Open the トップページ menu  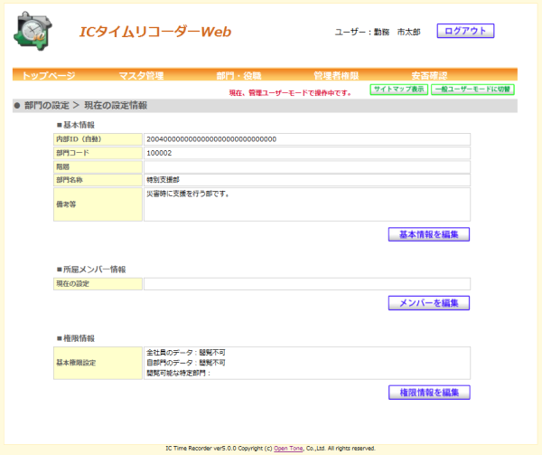(49, 75)
